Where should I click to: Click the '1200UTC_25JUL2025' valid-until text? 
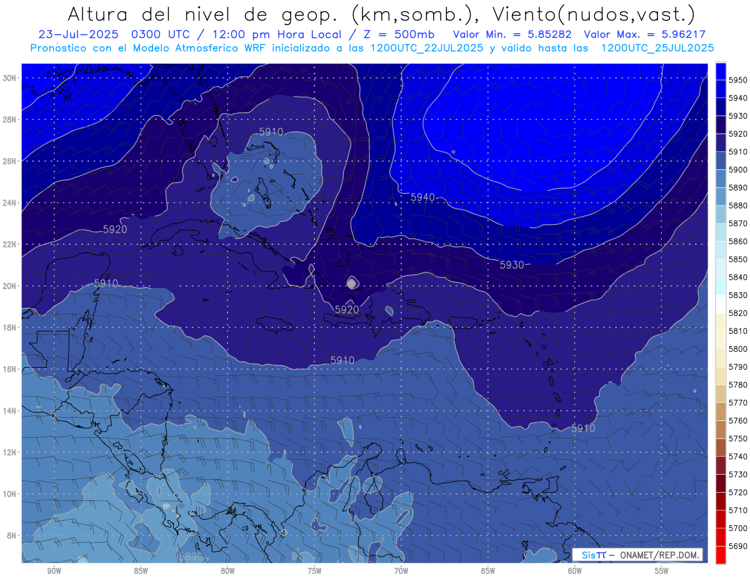(657, 47)
